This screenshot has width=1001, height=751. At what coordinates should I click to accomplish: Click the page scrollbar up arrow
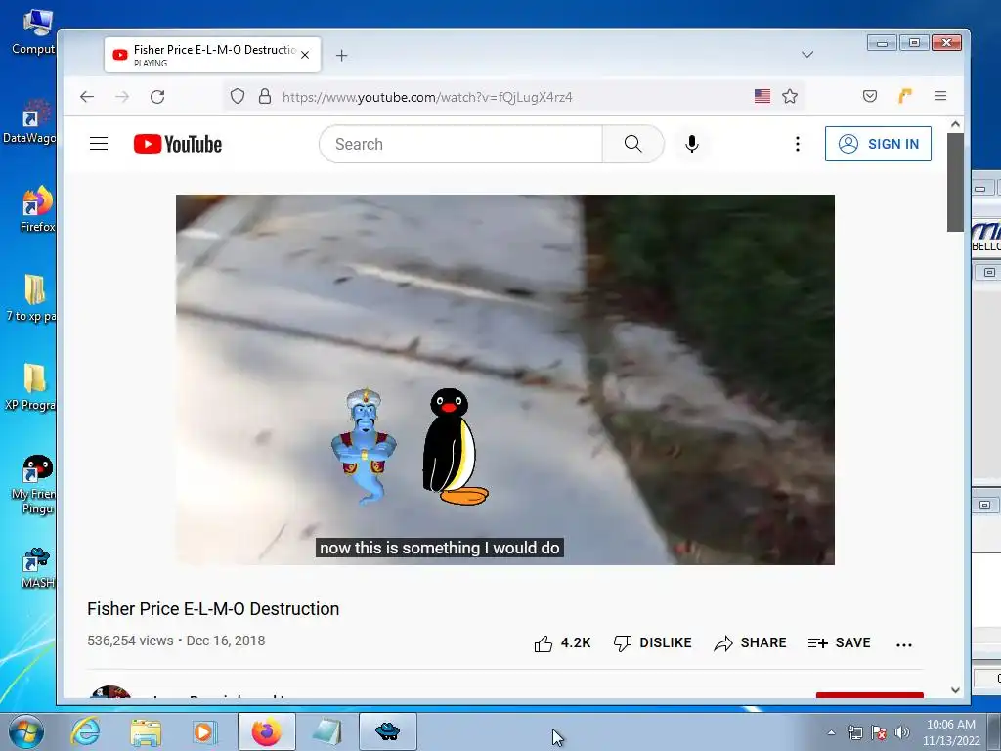(955, 124)
